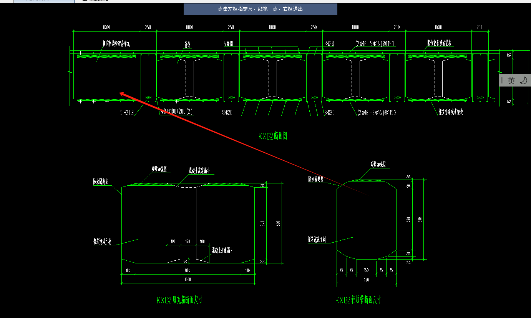Click the 5Φ18 rebar label
This screenshot has width=531, height=318.
228,44
